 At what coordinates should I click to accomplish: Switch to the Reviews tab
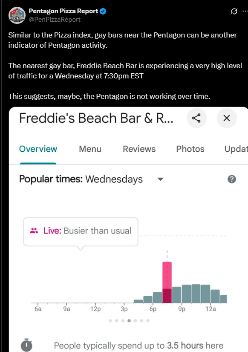pos(139,149)
